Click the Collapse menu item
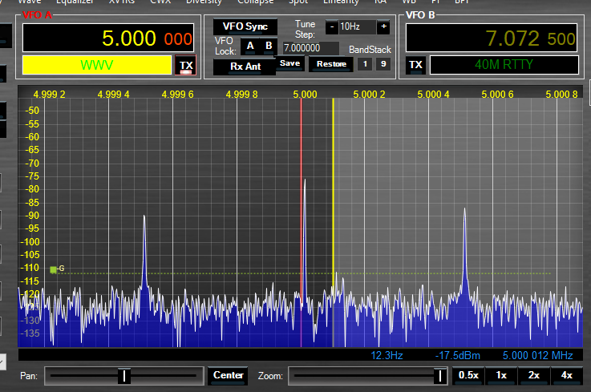This screenshot has width=591, height=392. pyautogui.click(x=255, y=2)
